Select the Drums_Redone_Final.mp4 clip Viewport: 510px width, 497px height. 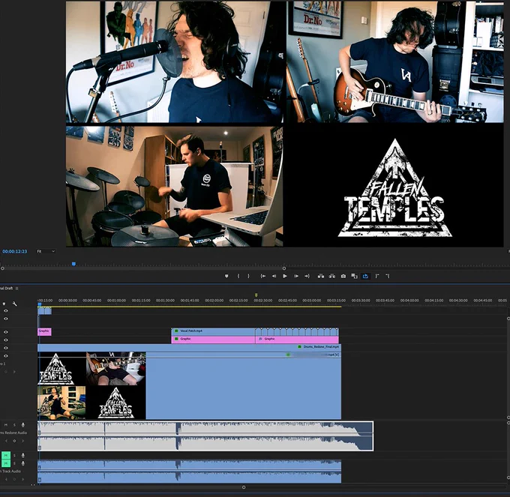[189, 347]
